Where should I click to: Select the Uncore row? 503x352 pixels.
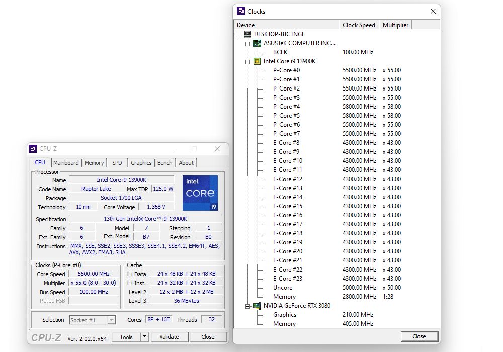[337, 288]
